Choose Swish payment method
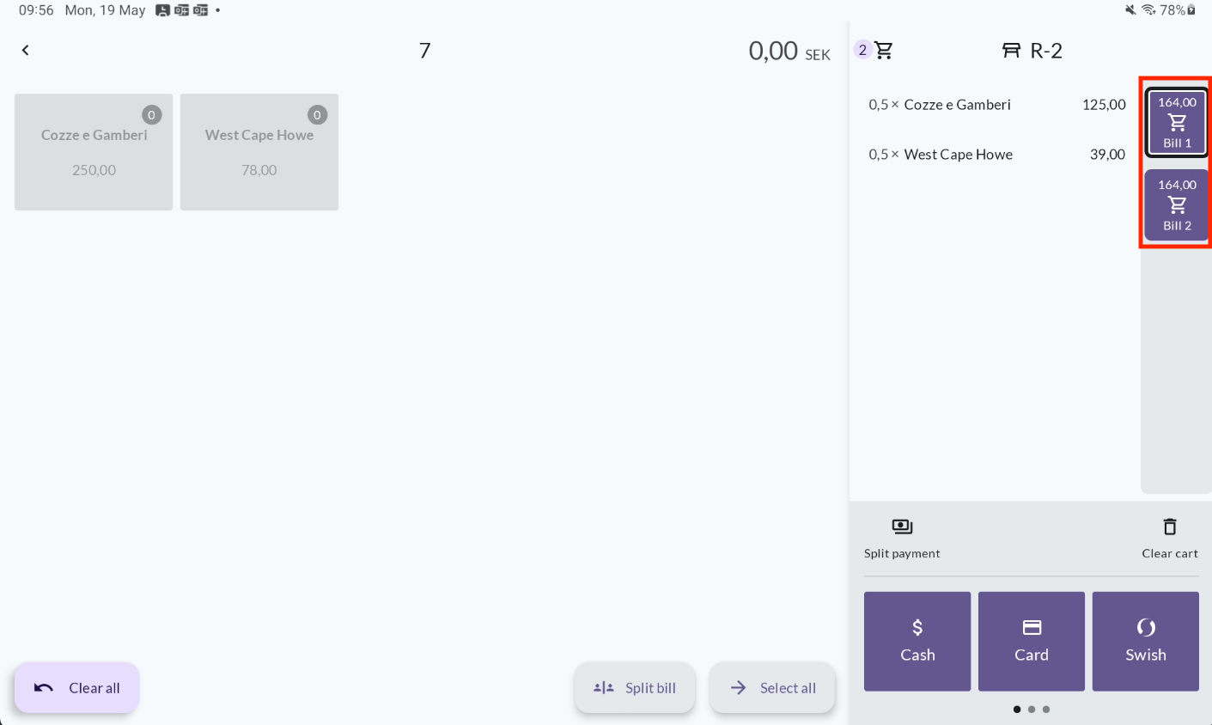 pyautogui.click(x=1146, y=641)
